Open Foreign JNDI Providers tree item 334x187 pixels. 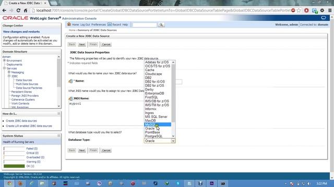click(x=25, y=96)
